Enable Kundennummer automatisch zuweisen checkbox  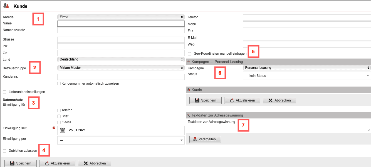59,83
